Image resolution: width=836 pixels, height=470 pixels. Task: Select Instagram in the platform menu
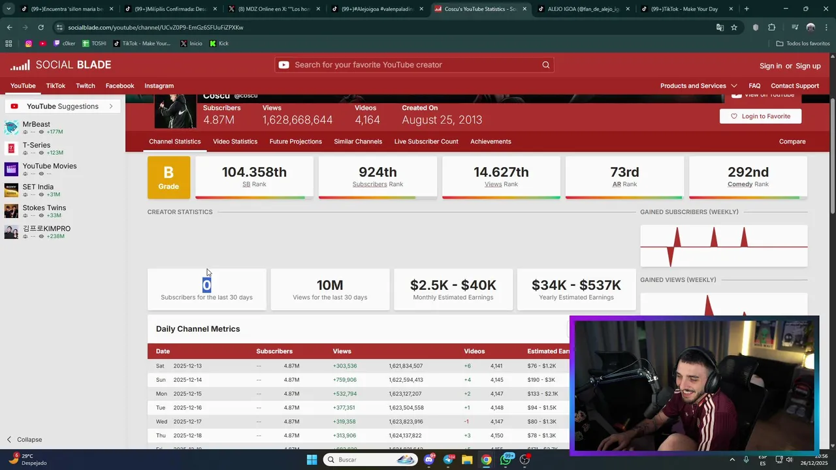point(159,86)
